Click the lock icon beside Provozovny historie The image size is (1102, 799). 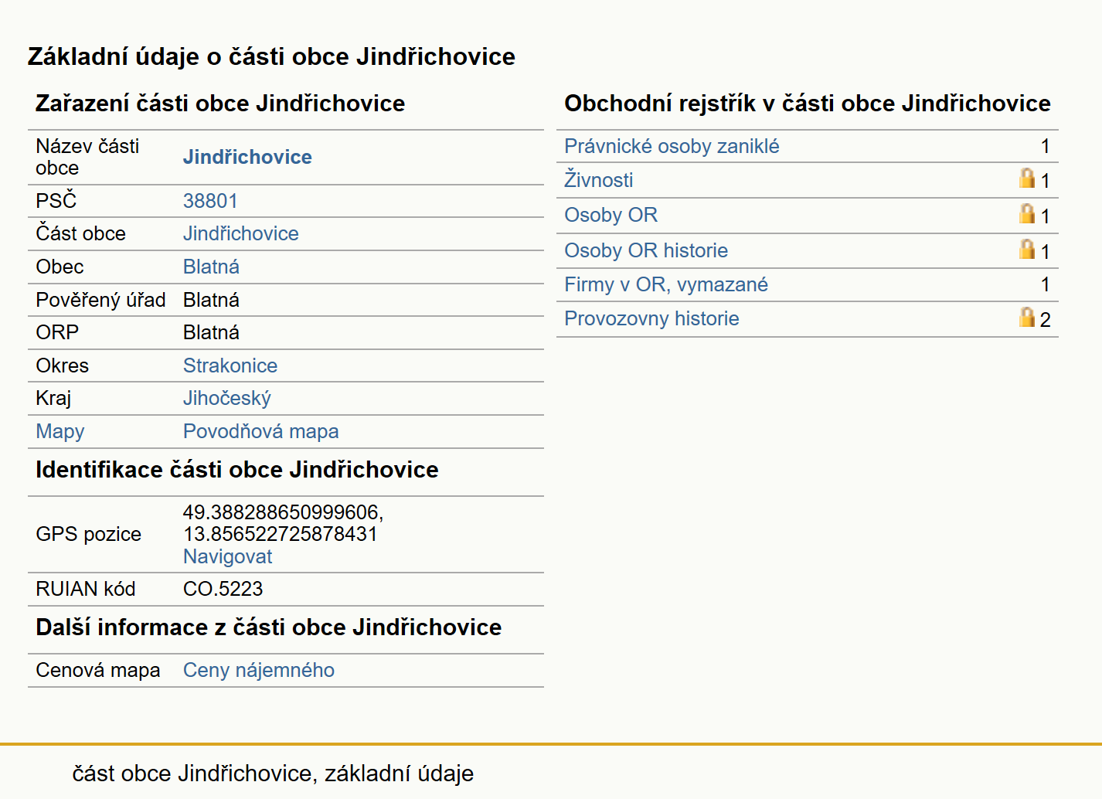pyautogui.click(x=1026, y=318)
